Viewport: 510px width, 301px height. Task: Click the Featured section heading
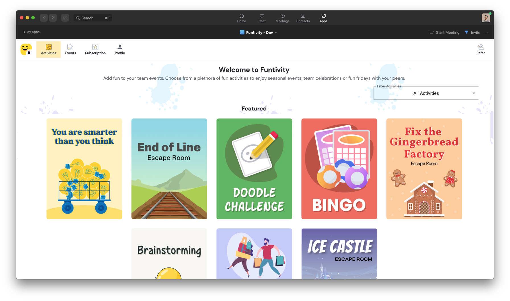pos(254,108)
